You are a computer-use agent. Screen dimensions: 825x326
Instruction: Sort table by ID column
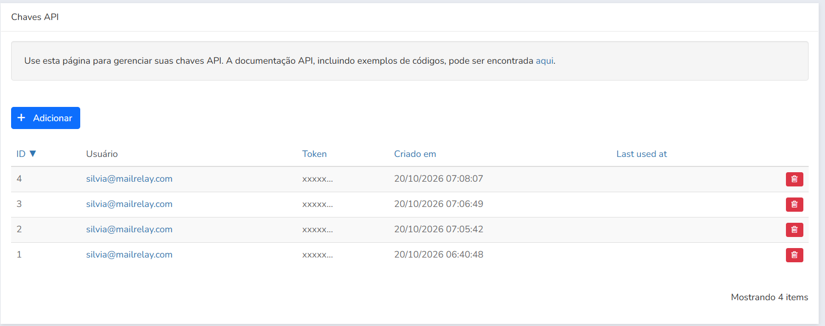[x=26, y=154]
